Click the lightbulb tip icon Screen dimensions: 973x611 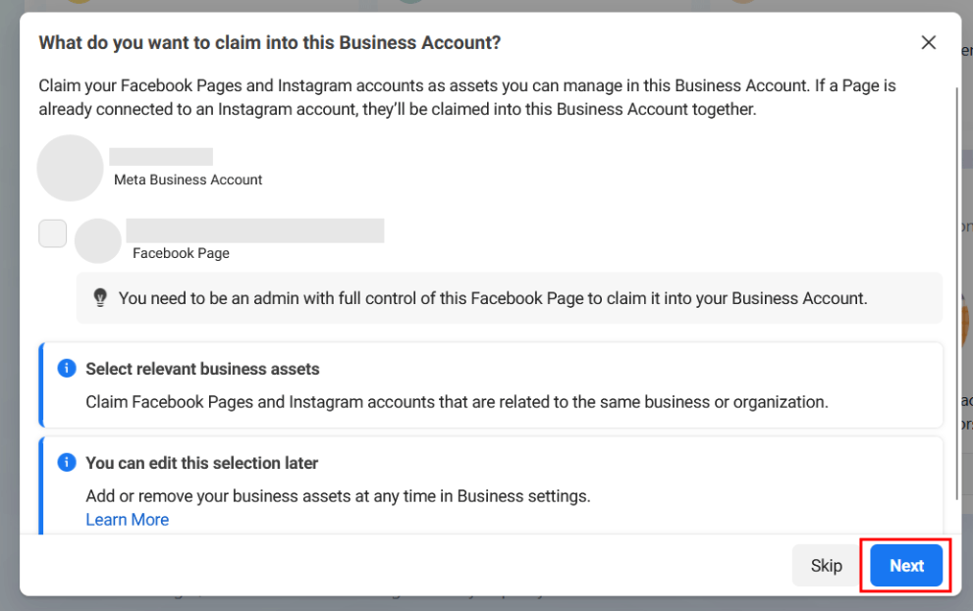coord(100,298)
